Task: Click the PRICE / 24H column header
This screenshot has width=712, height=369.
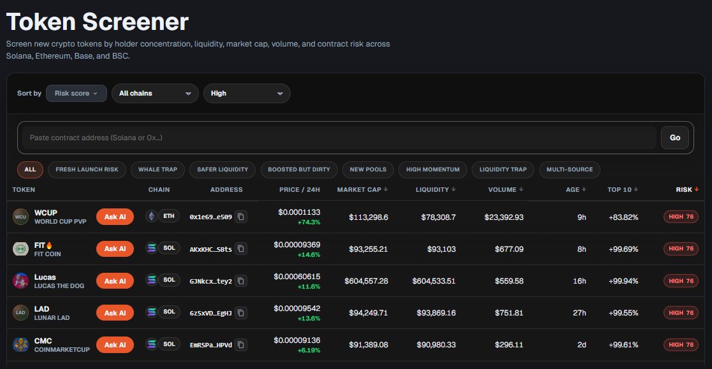Action: [x=299, y=190]
